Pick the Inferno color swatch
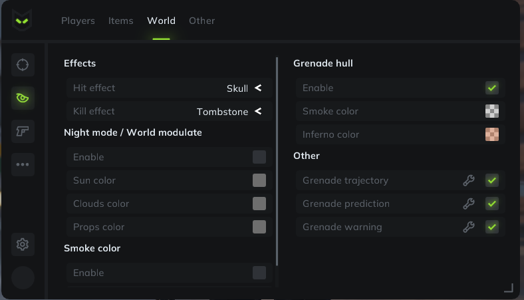The image size is (524, 300). (492, 134)
